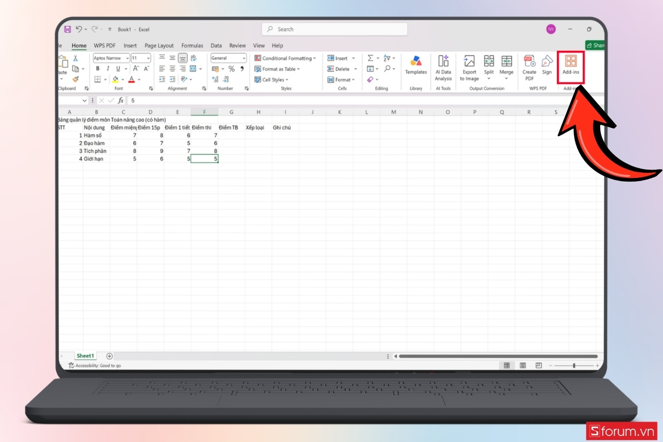
Task: Click Decrease Decimal icon
Action: tap(225, 80)
